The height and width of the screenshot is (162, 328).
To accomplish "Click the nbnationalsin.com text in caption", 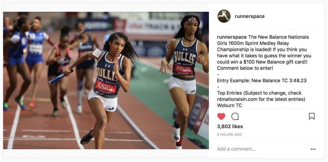I will pyautogui.click(x=237, y=99).
